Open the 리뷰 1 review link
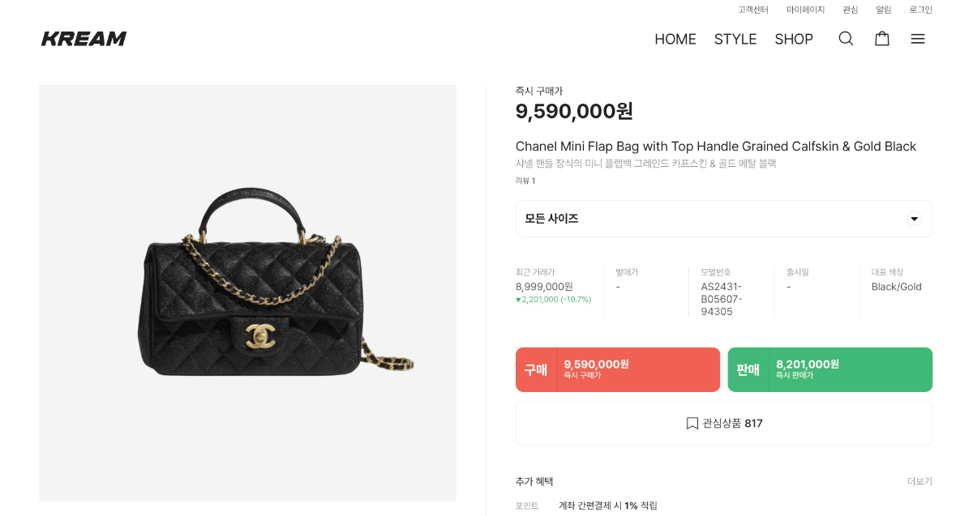 tap(525, 181)
